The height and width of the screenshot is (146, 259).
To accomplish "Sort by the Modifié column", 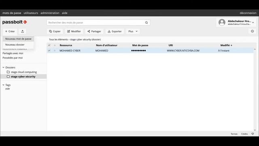I will pyautogui.click(x=226, y=45).
